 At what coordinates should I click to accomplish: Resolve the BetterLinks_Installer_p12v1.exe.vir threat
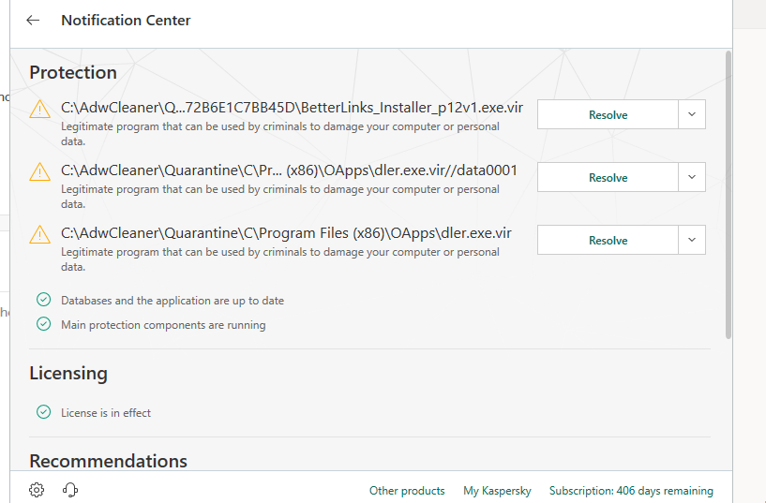[608, 114]
